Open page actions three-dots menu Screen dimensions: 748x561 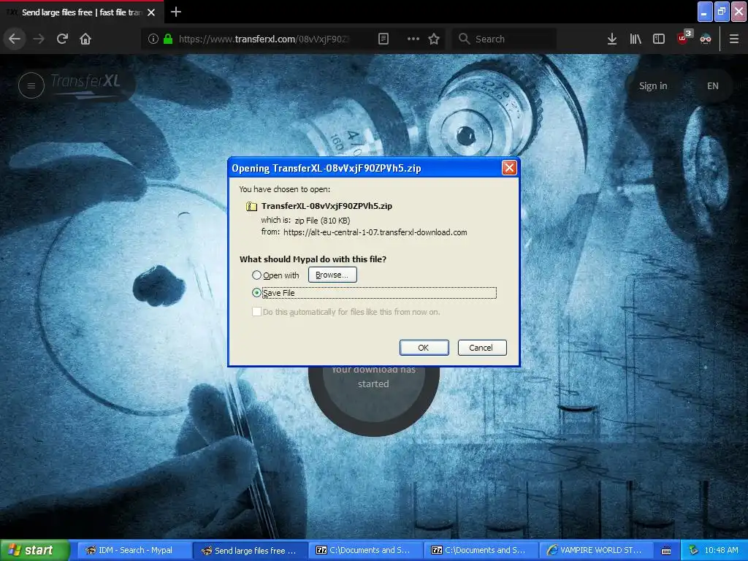(413, 39)
